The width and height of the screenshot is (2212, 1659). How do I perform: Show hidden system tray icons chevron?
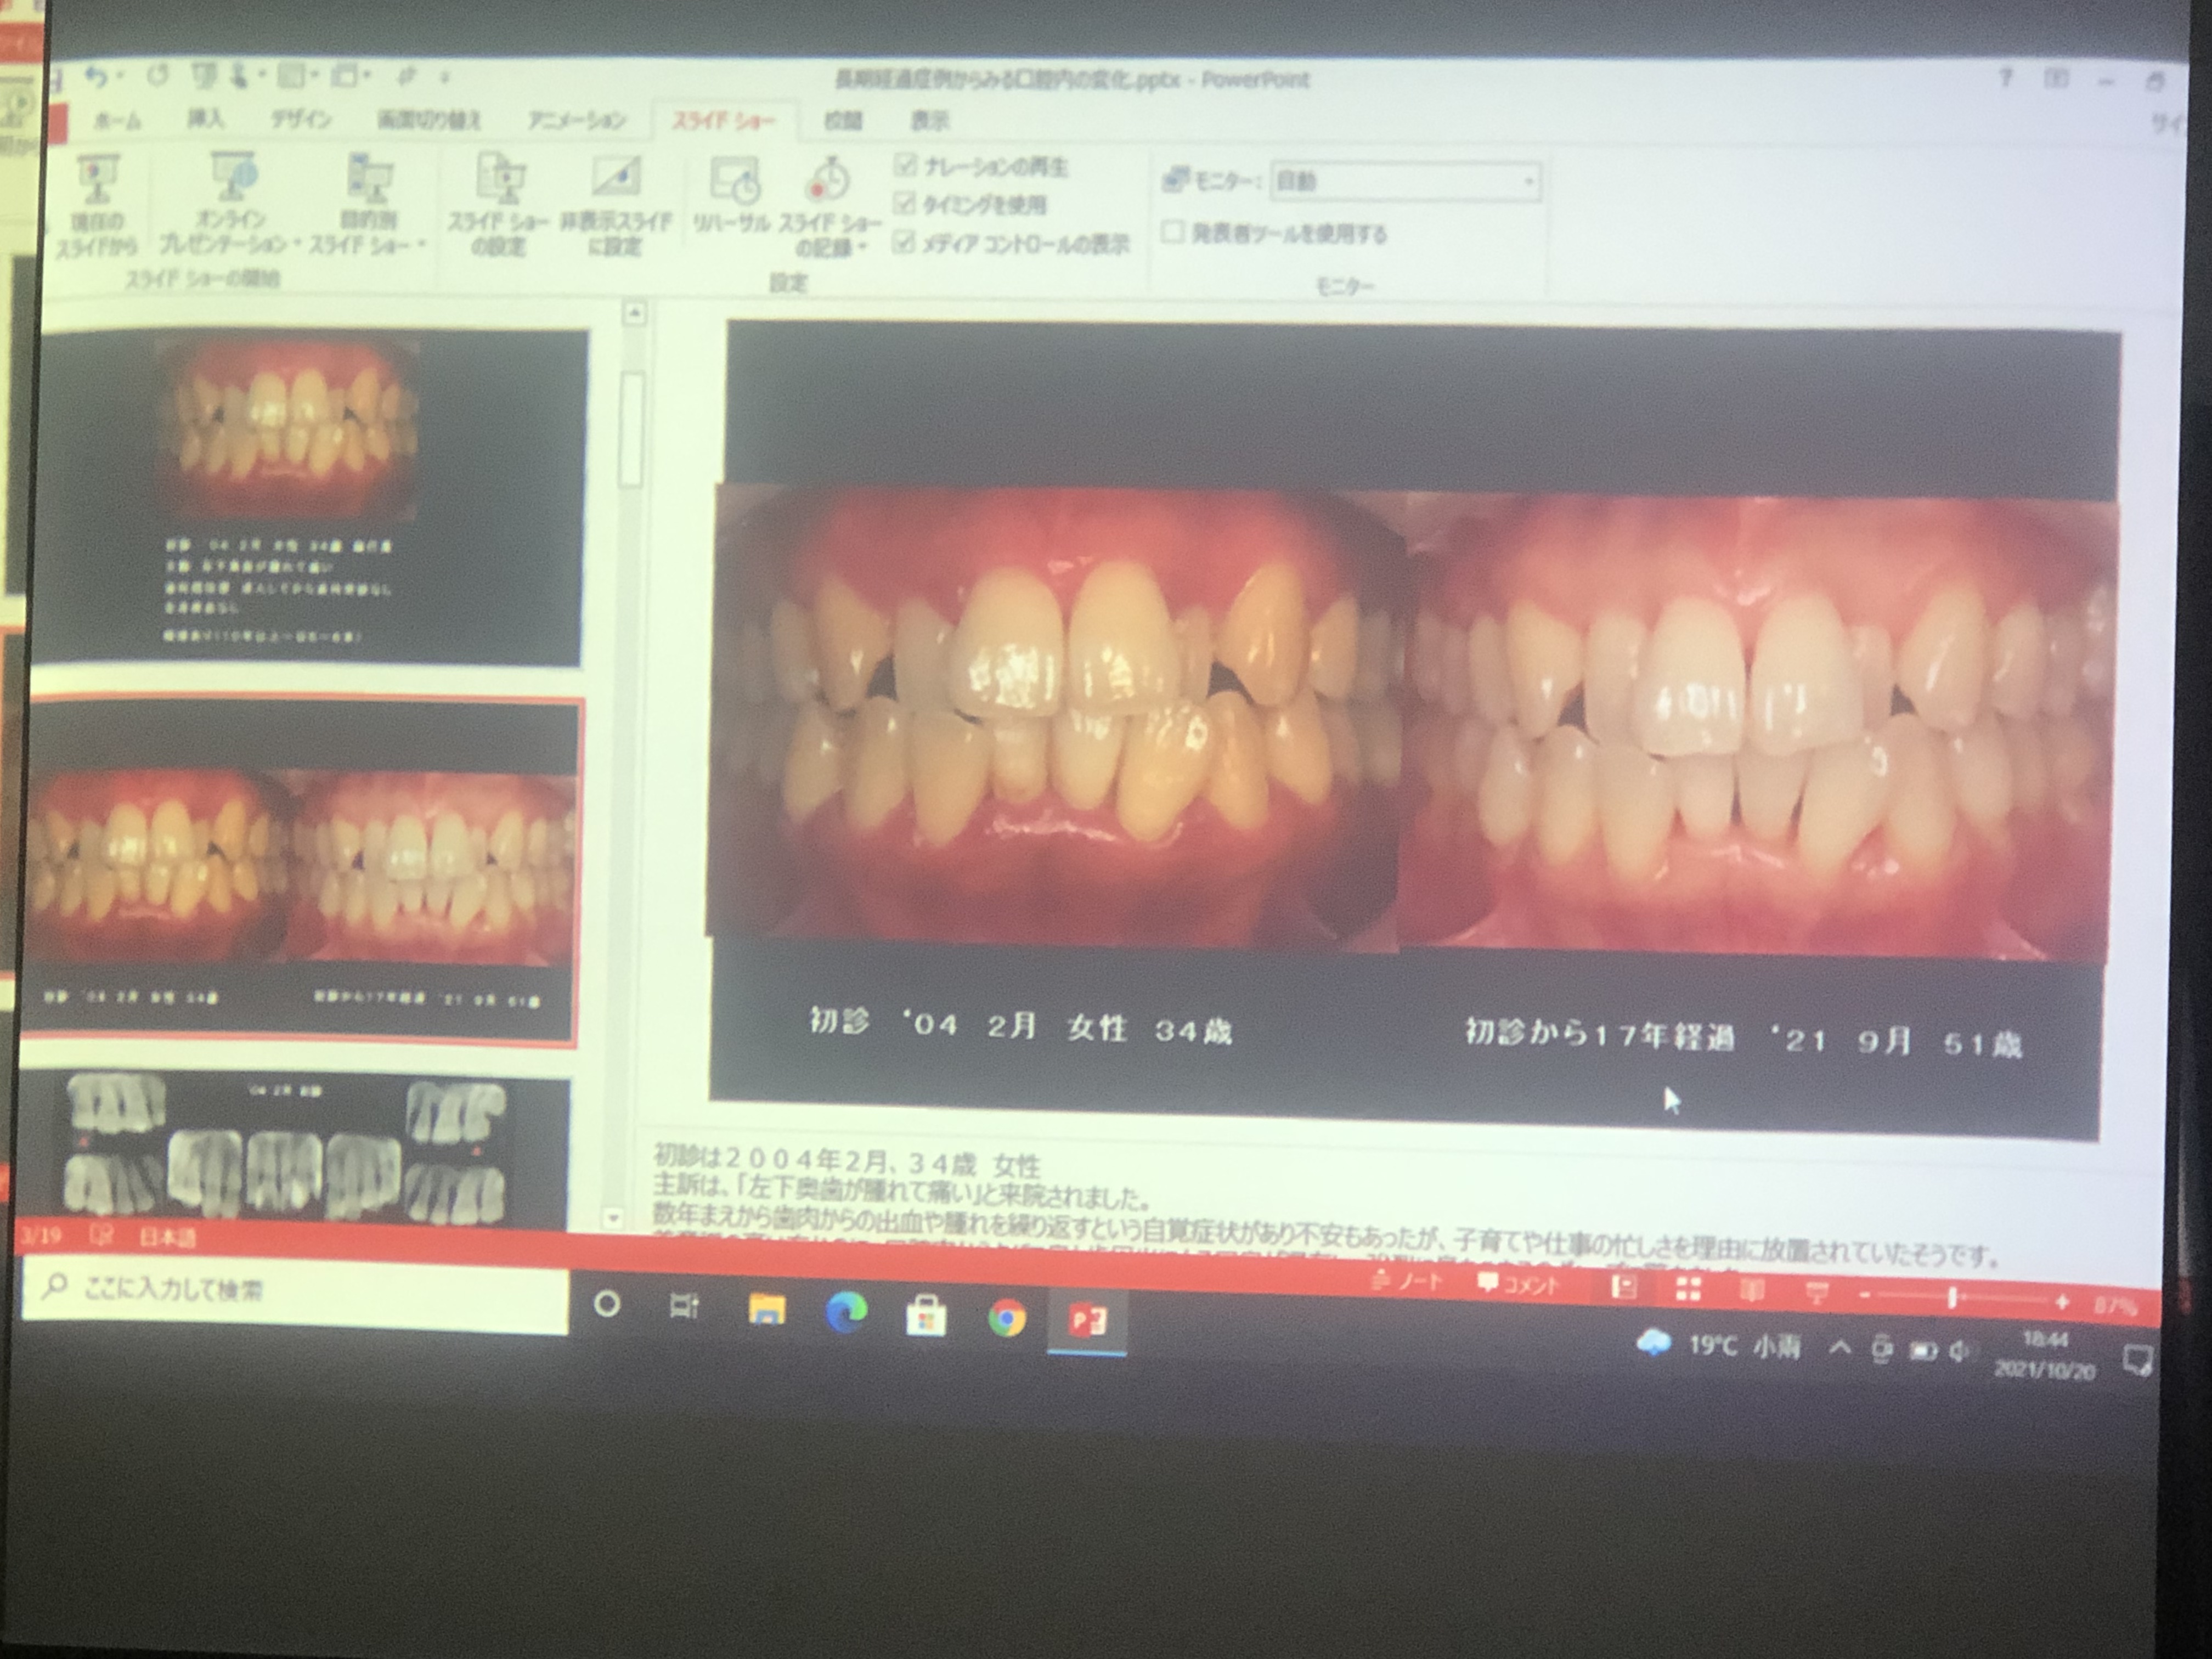tap(1840, 1348)
